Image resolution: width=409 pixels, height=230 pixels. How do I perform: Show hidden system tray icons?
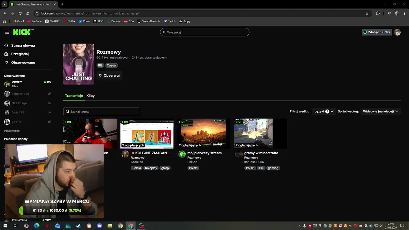tap(299, 226)
